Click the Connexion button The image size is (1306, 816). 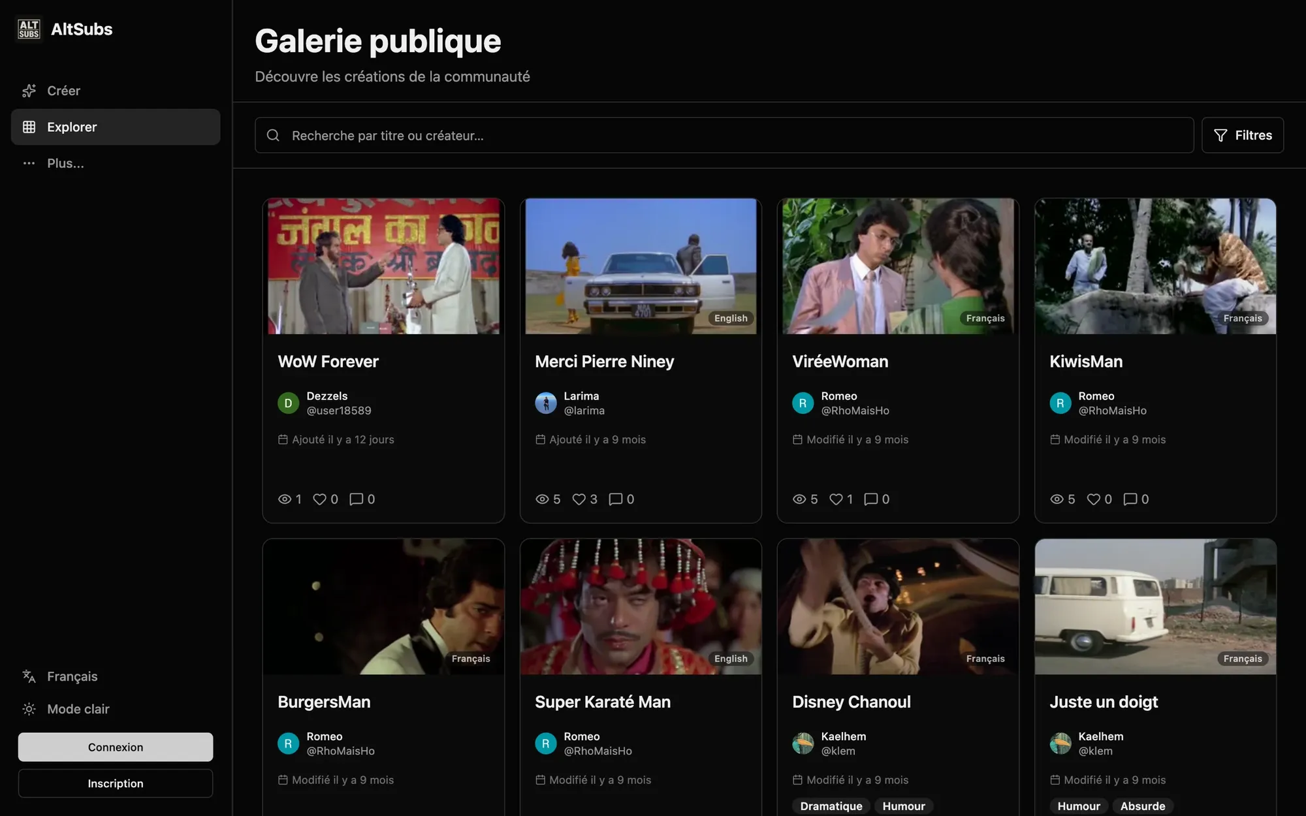coord(116,747)
